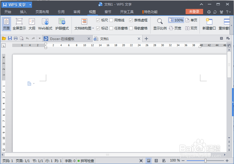Screen dimensions: 234x164
Task: Enable 护眼模式 eye protection mode
Action: 62,24
